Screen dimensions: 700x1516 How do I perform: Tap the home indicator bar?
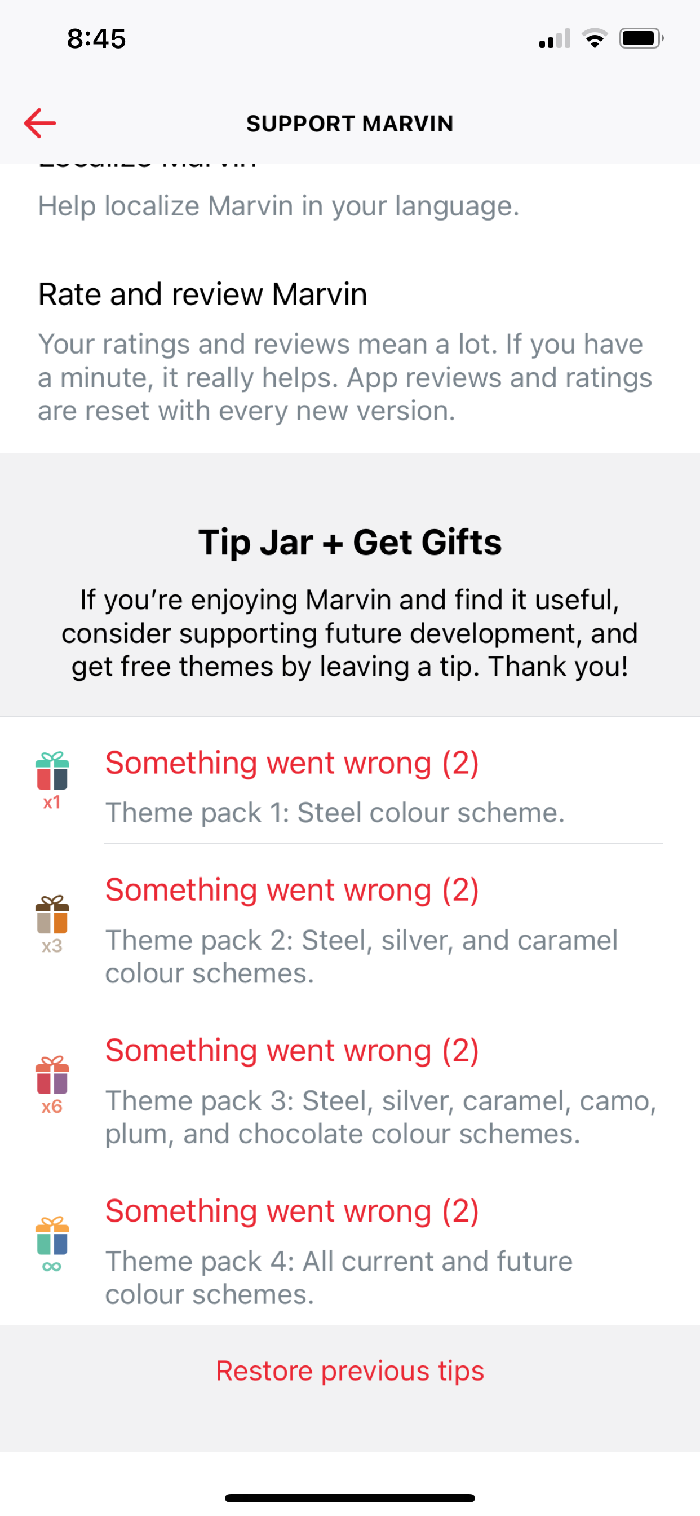click(x=350, y=1498)
